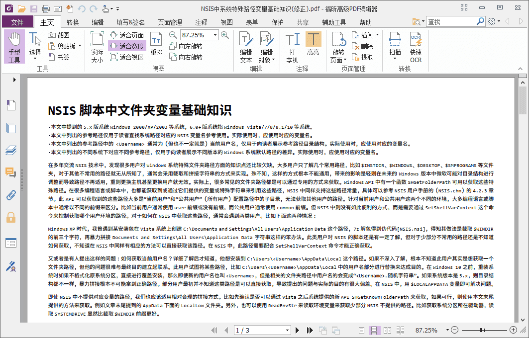This screenshot has width=529, height=338.
Task: Open the 文件 menu
Action: (17, 22)
